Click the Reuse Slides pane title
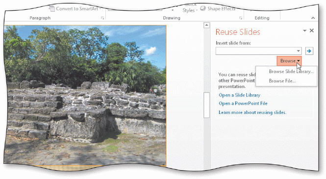Viewport: 326px width, 179px height. (238, 32)
